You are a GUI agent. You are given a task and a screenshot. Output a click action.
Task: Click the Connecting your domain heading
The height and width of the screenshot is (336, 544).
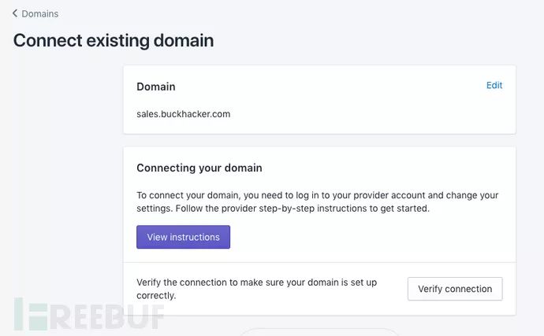coord(199,168)
